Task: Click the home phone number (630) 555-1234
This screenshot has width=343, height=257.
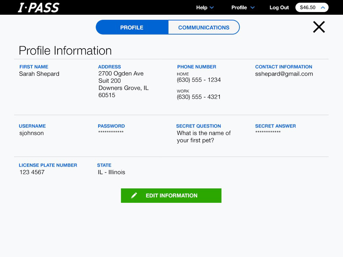Action: 199,80
